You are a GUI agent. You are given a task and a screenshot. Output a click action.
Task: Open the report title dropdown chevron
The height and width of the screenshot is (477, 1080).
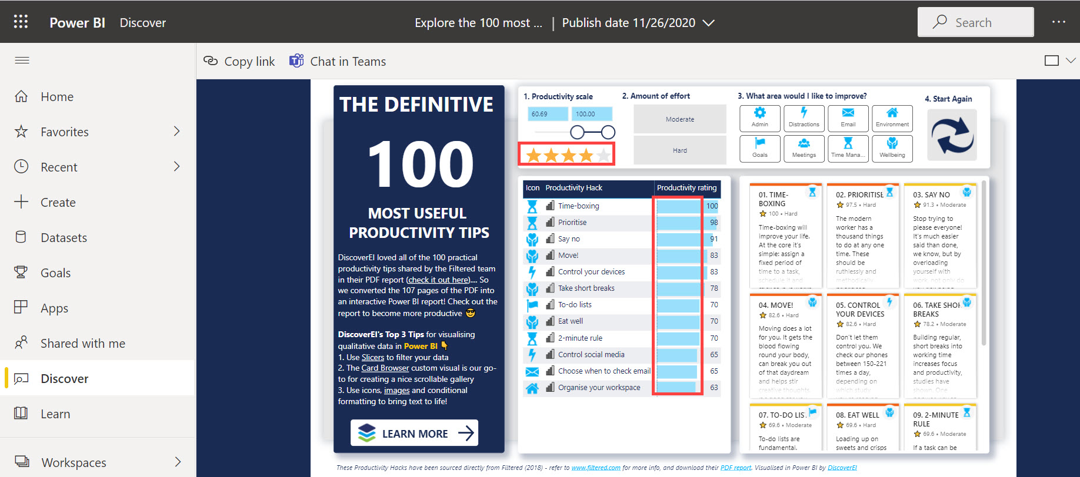coord(709,23)
